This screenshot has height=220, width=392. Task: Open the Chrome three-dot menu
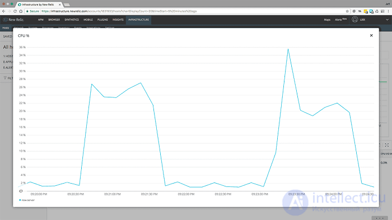(x=389, y=11)
